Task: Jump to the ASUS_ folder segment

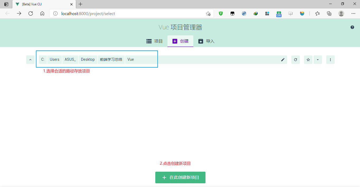Action: tap(70, 59)
